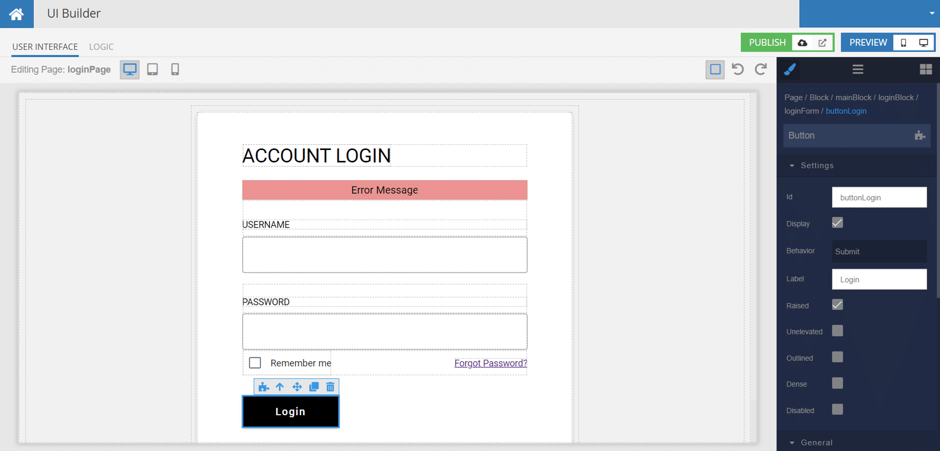Toggle the Display checkbox

point(838,222)
